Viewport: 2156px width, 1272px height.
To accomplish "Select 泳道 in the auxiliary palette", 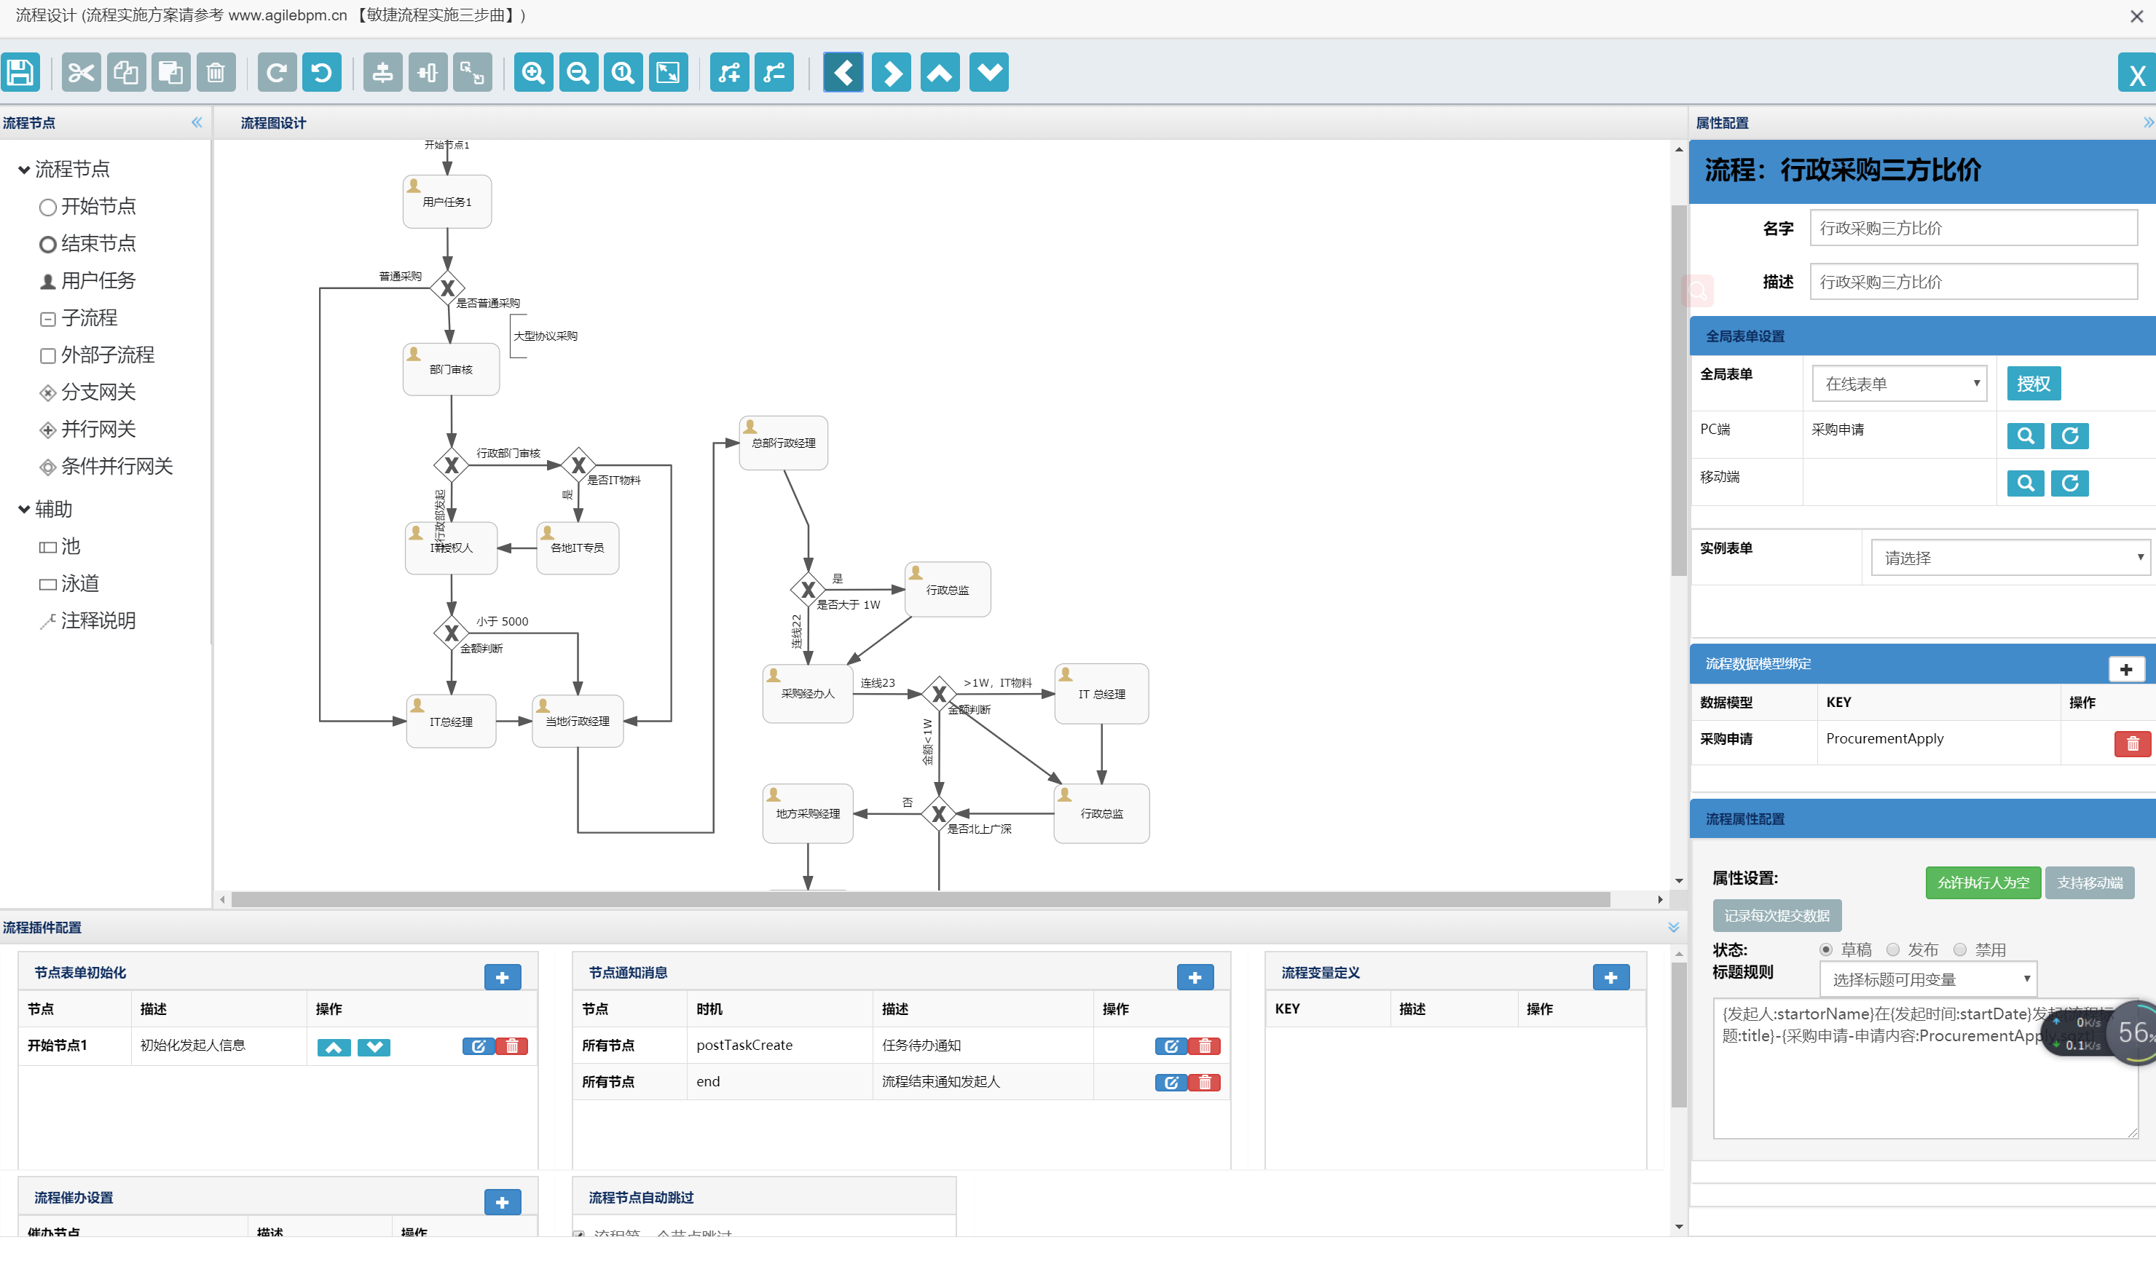I will [69, 585].
